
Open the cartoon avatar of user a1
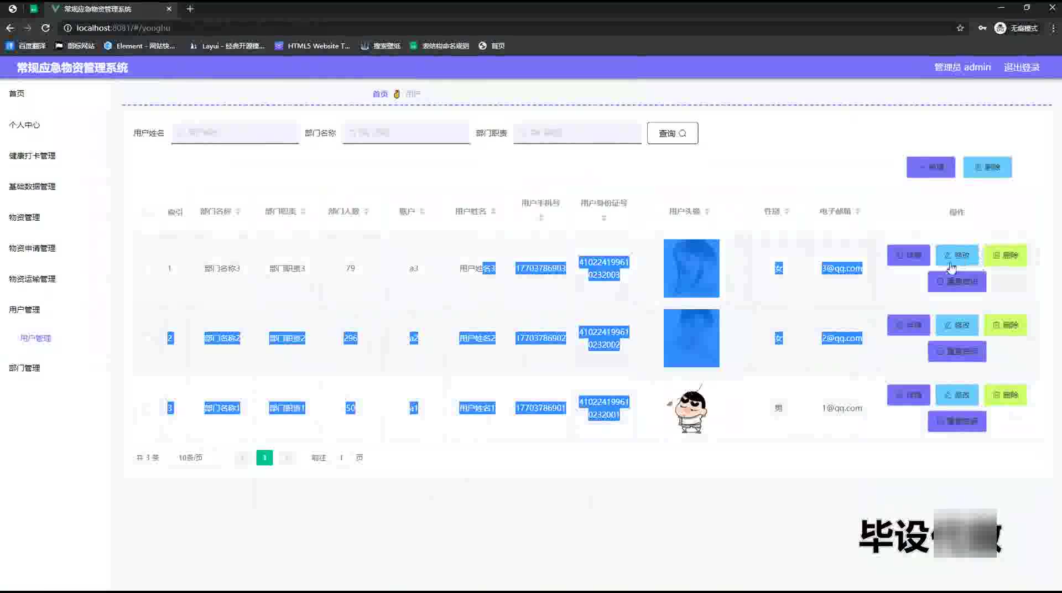pos(691,409)
